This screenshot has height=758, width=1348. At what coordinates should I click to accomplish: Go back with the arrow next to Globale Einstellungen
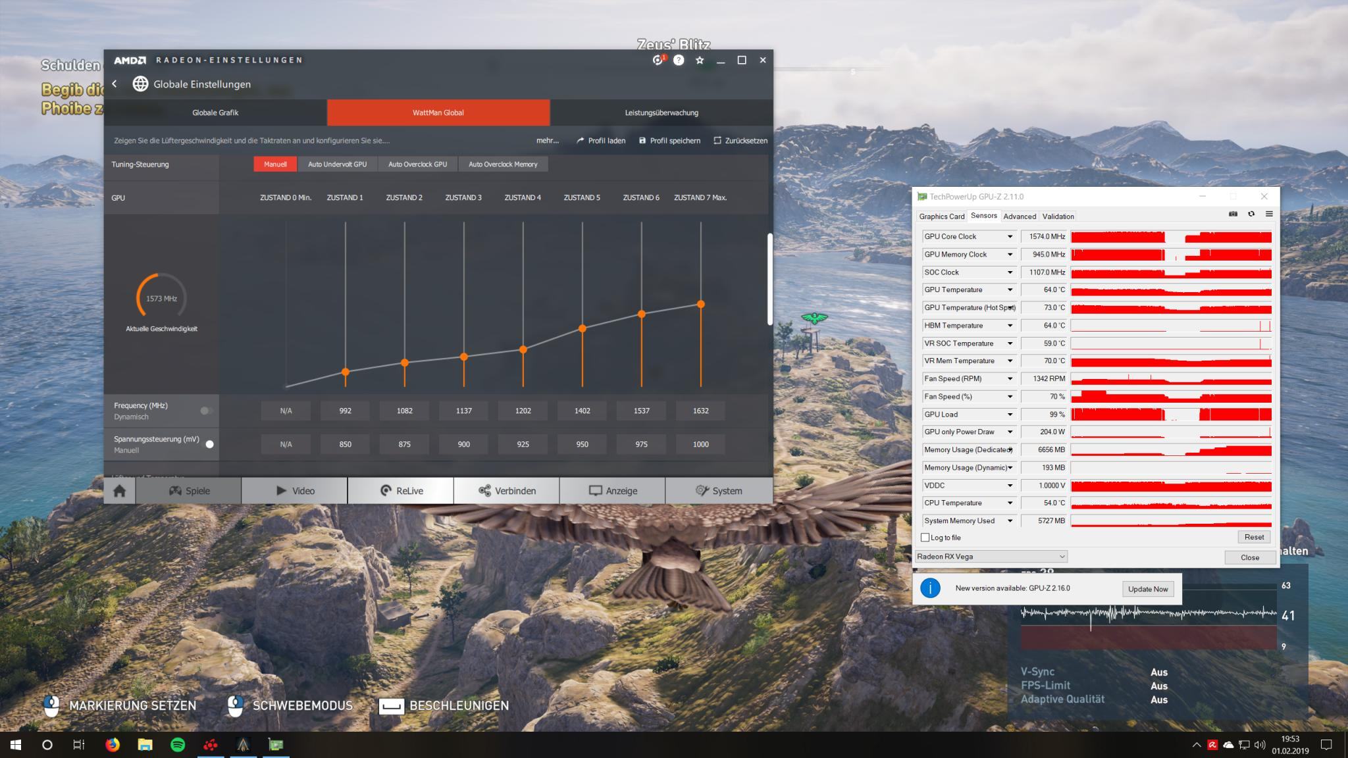115,84
